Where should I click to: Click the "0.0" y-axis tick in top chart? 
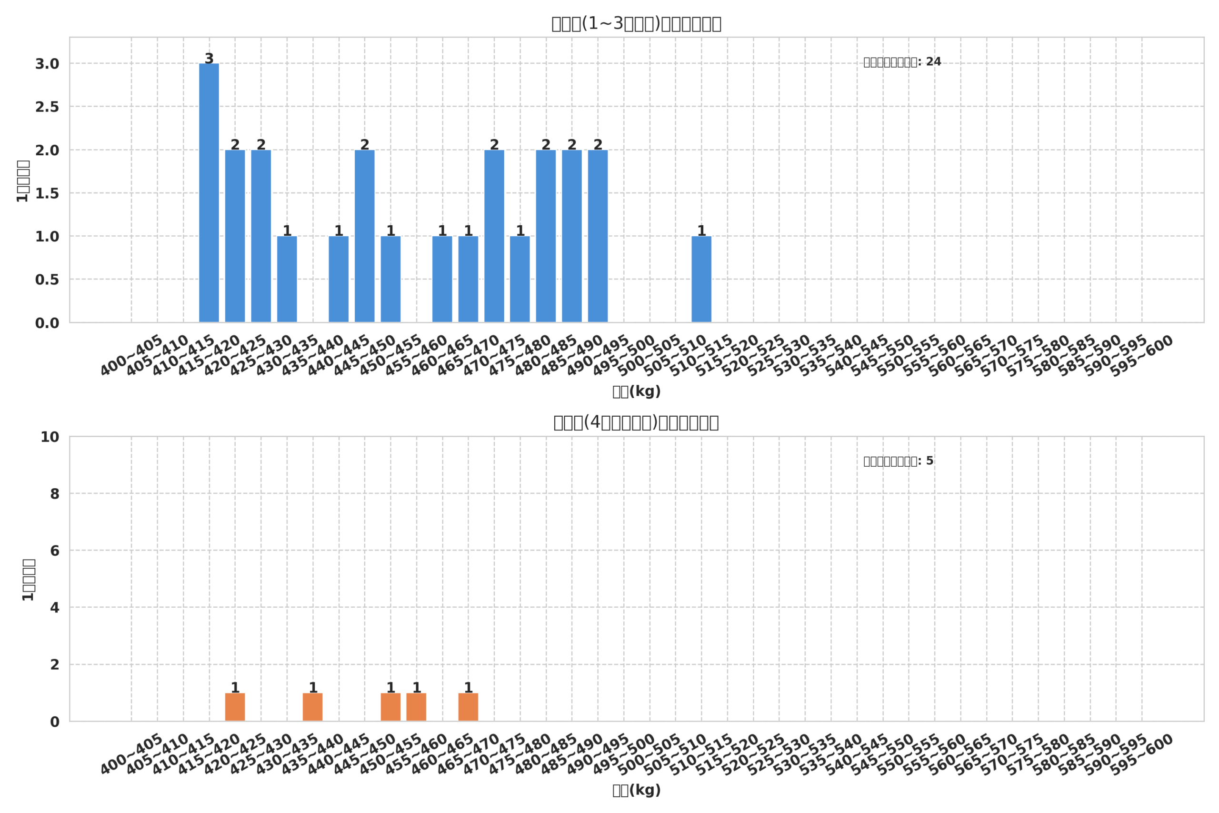pos(47,323)
